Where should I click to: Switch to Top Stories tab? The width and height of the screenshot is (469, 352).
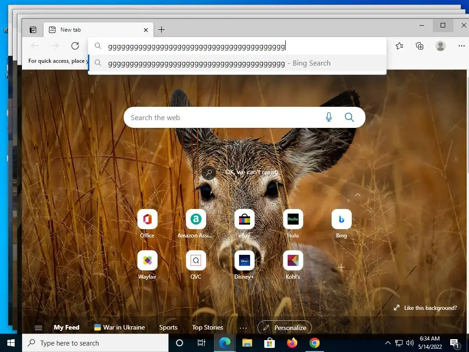[207, 327]
